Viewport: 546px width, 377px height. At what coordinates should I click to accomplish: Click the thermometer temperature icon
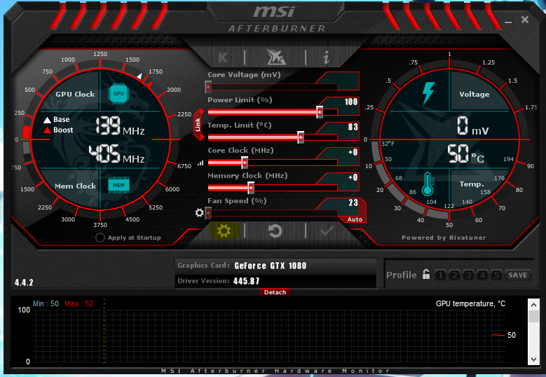(x=428, y=184)
